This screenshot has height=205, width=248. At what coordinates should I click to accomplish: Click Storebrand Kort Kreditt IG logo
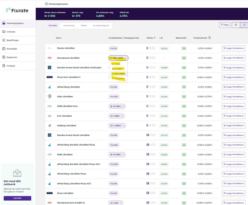click(x=50, y=203)
